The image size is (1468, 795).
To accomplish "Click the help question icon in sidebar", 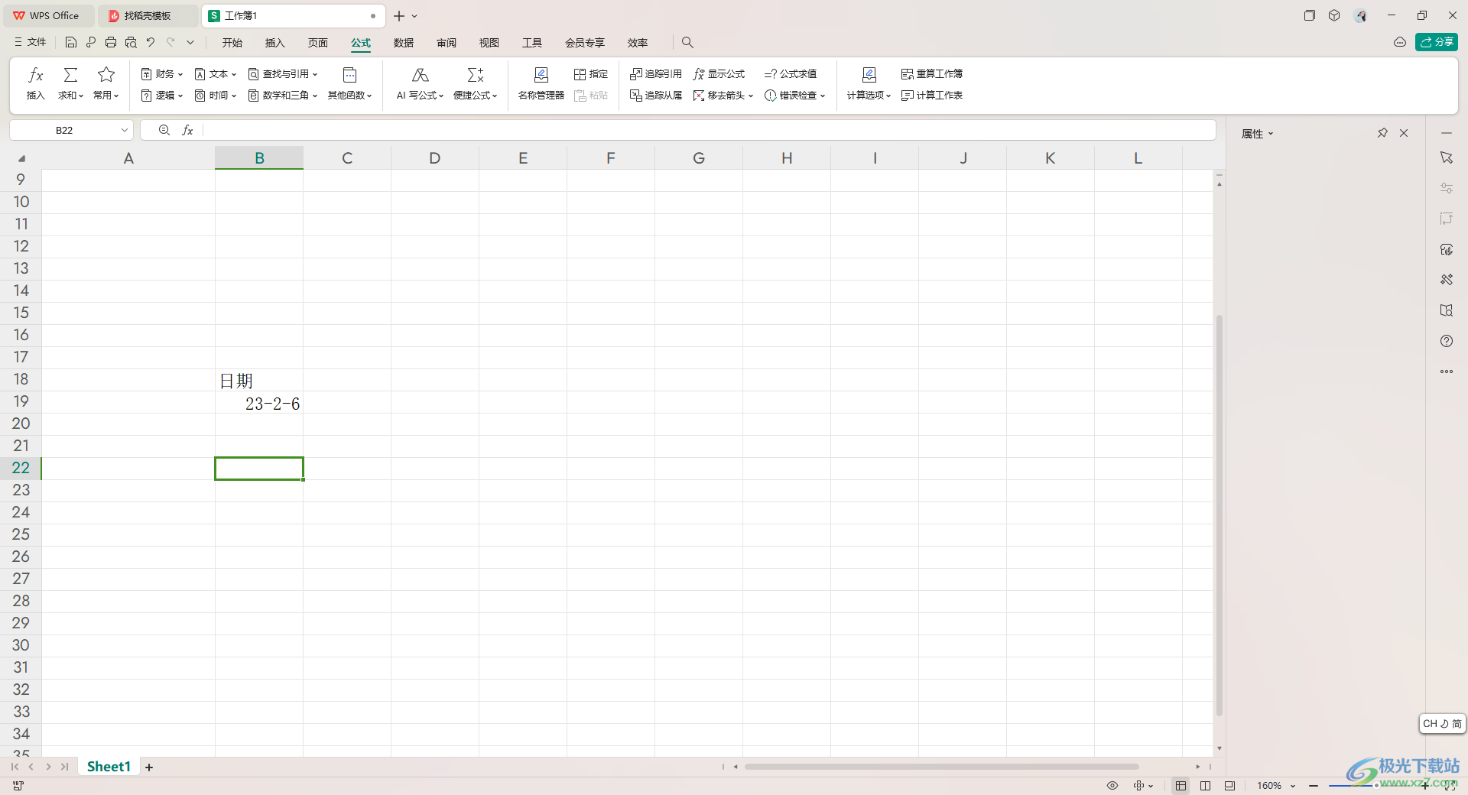I will (1447, 341).
